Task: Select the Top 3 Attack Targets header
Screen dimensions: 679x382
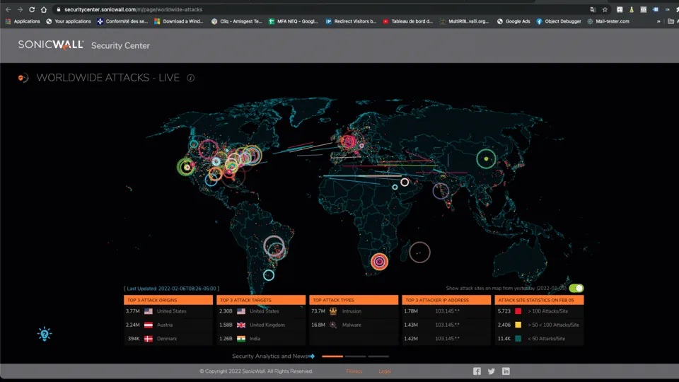Action: pyautogui.click(x=261, y=300)
